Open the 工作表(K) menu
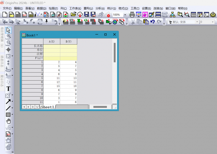 click(75, 8)
